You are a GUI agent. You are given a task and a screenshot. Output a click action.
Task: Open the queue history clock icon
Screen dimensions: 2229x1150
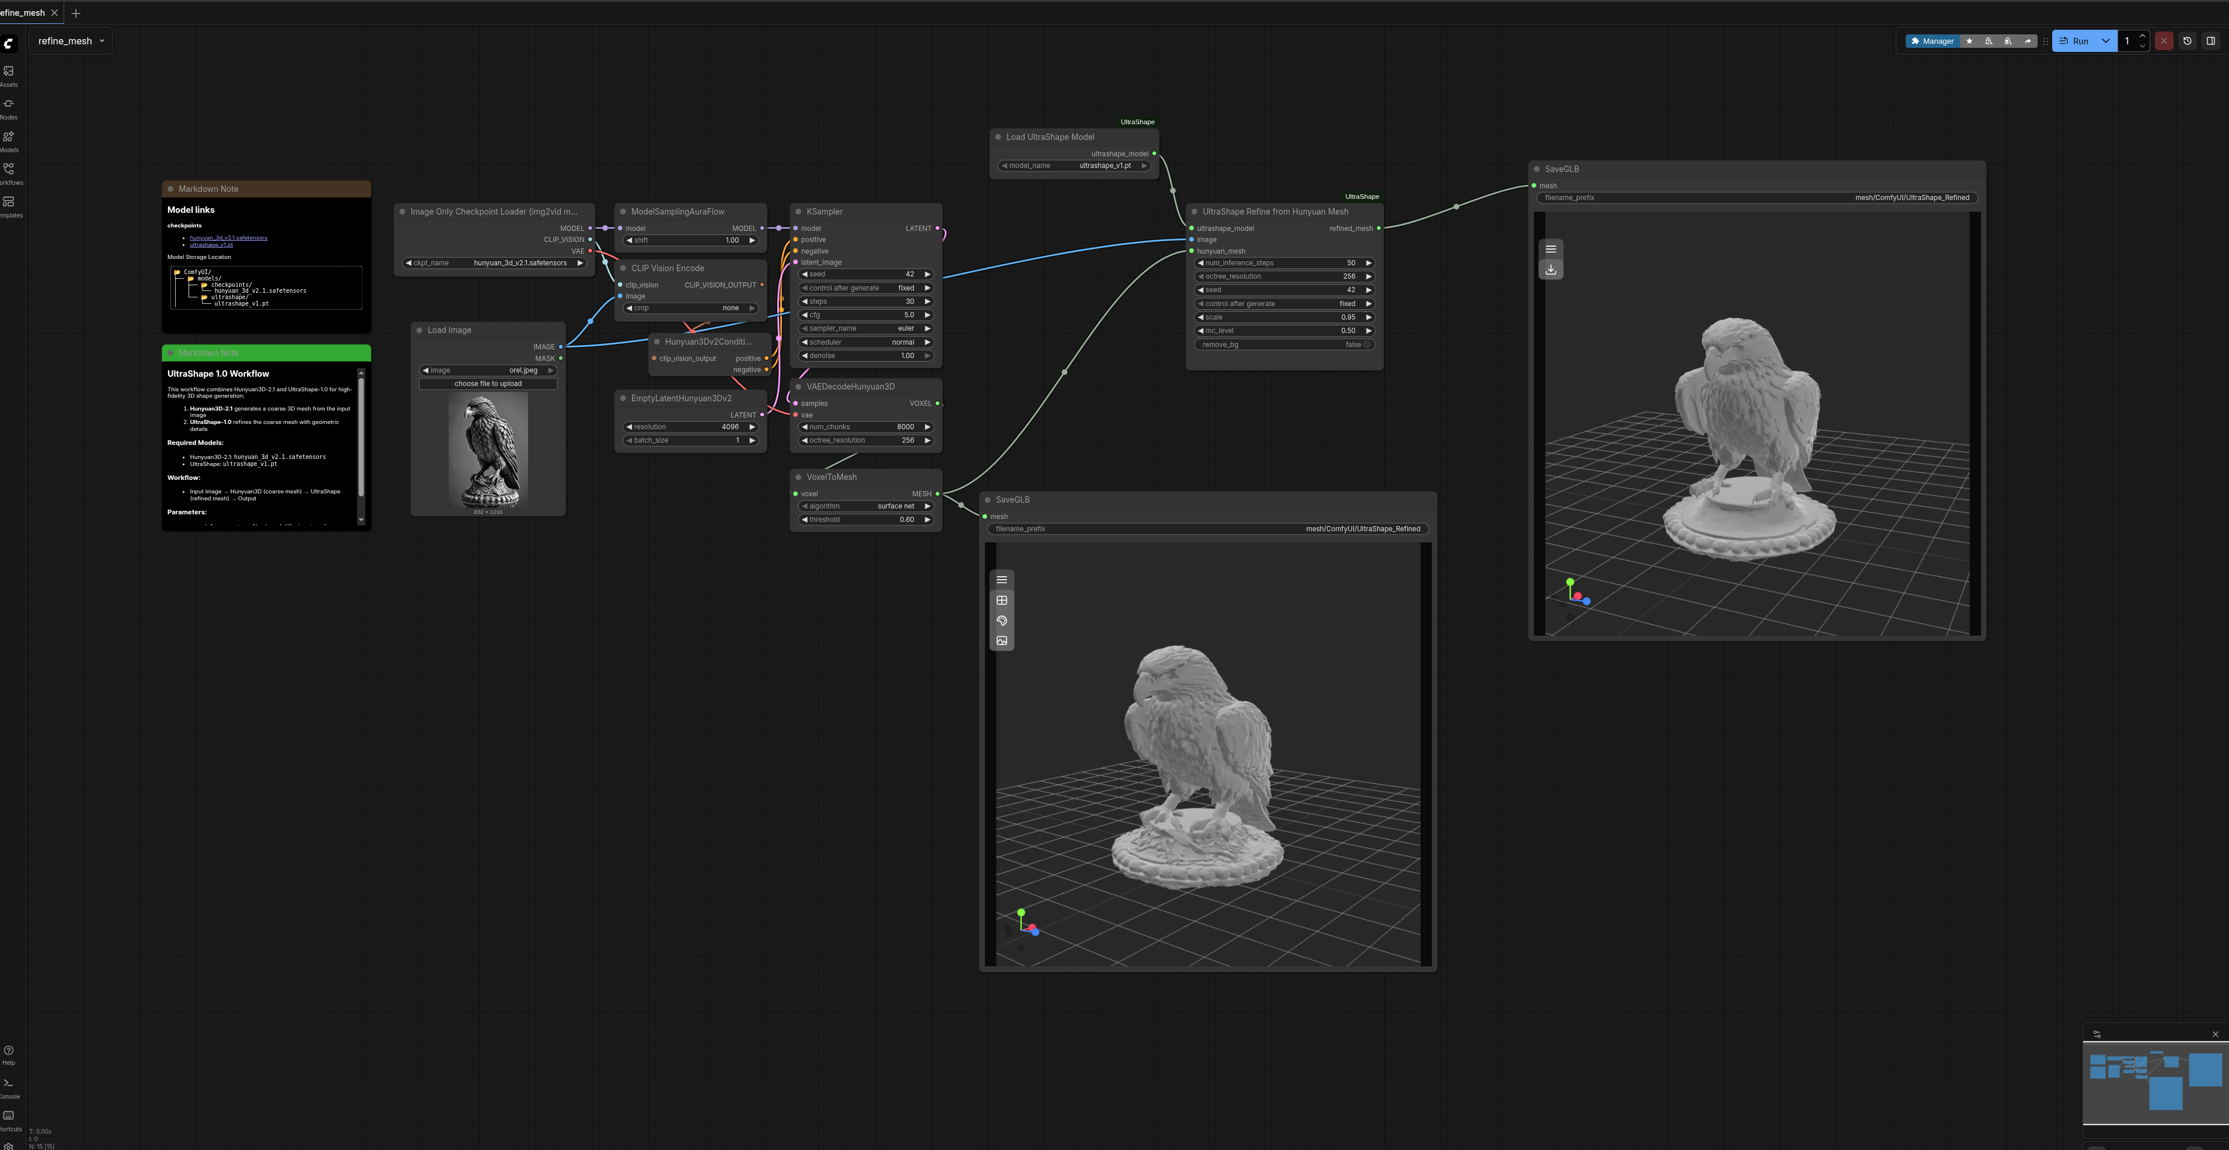coord(2188,41)
